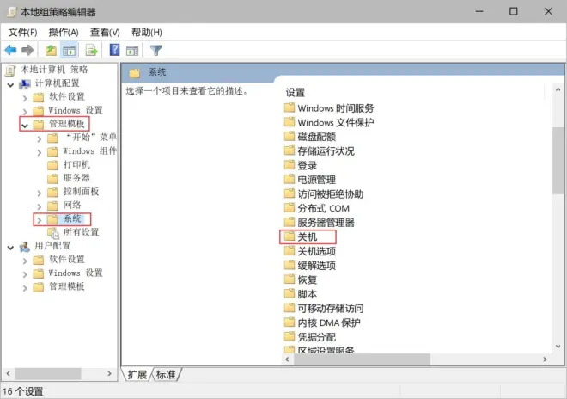The width and height of the screenshot is (567, 399).
Task: Click settings list vertical scrollbar up arrow
Action: point(558,89)
